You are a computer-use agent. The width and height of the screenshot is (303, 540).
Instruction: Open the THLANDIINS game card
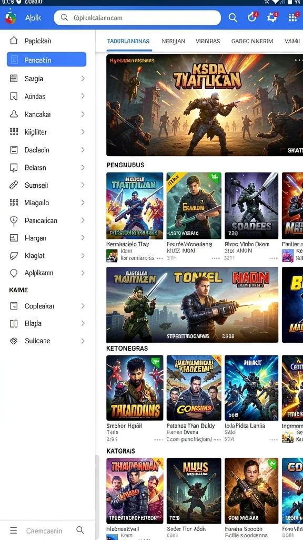(135, 388)
